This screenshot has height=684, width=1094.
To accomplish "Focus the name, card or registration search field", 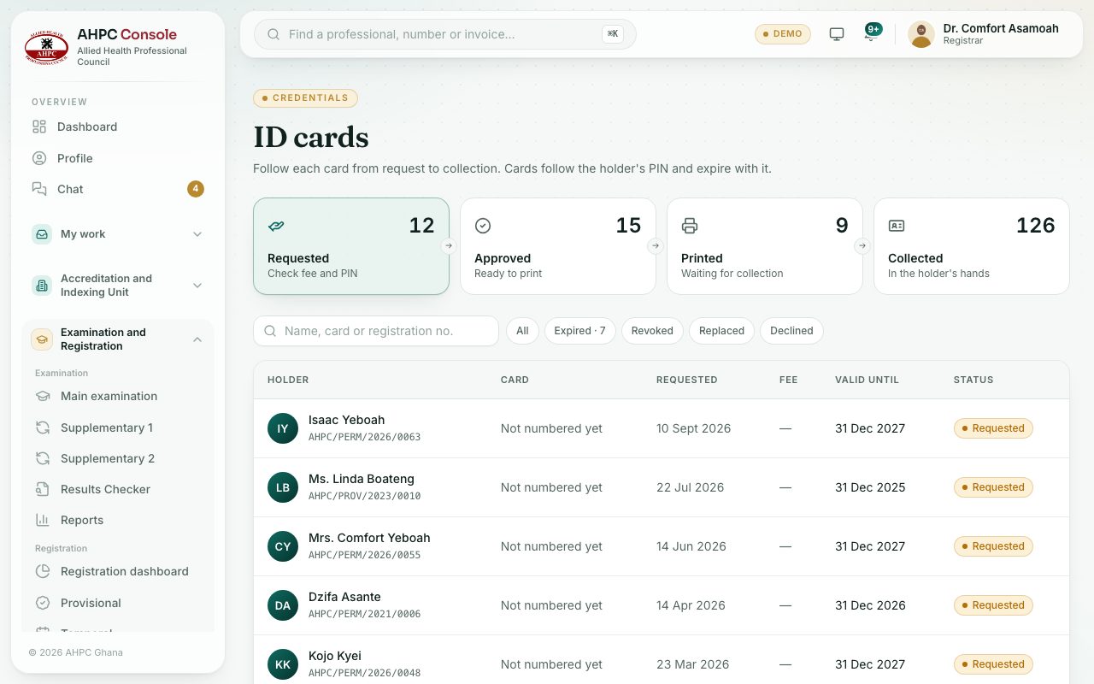I will [x=376, y=331].
